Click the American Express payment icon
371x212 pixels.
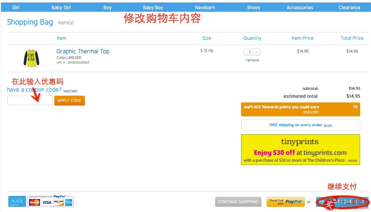tap(69, 202)
